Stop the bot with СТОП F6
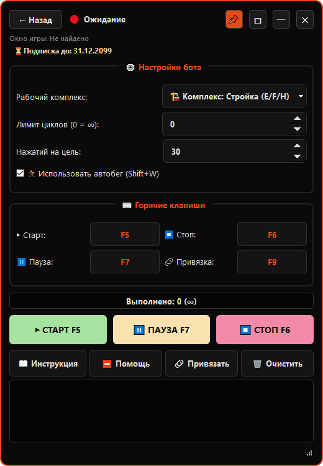Image resolution: width=323 pixels, height=466 pixels. pos(265,329)
